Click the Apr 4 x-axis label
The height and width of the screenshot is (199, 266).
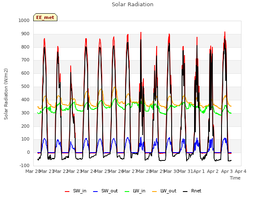[241, 171]
